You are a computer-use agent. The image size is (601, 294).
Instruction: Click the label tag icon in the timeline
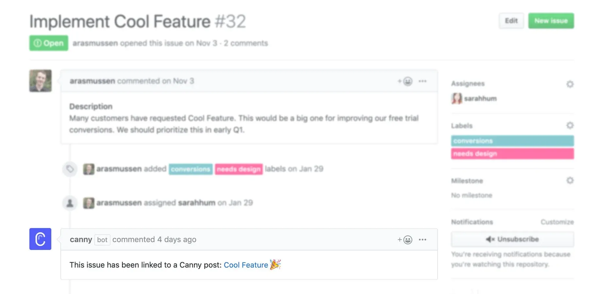(70, 169)
